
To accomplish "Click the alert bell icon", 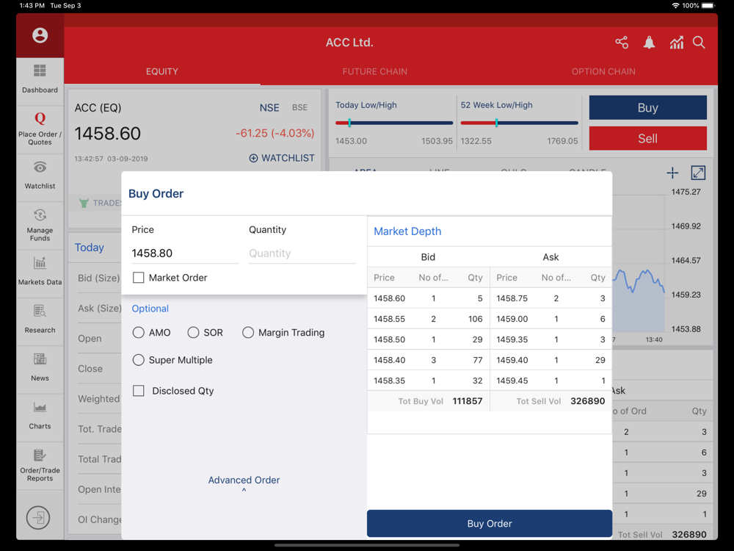I will (649, 43).
